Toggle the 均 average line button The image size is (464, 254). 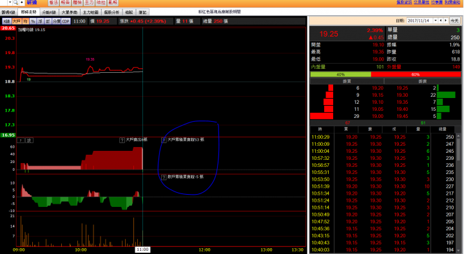pos(25,21)
